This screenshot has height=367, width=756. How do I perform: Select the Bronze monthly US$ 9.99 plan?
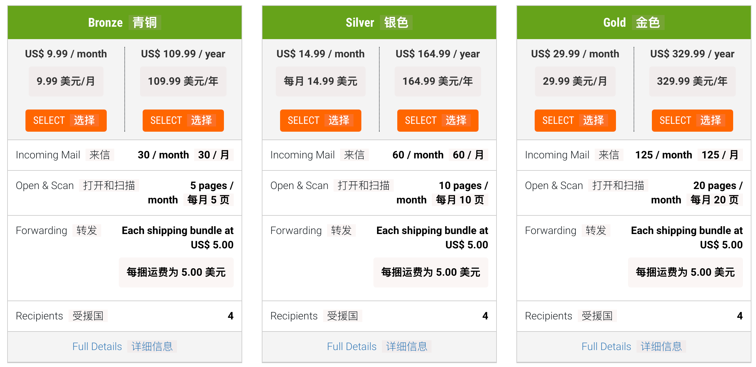(66, 121)
